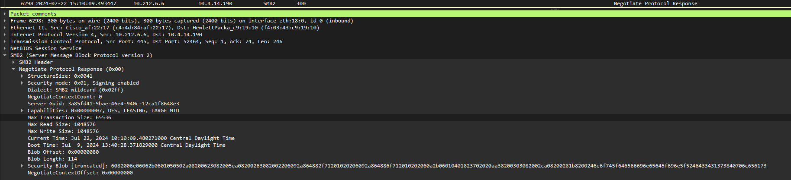
Task: Select the Blob Length: 114 line
Action: (52, 159)
